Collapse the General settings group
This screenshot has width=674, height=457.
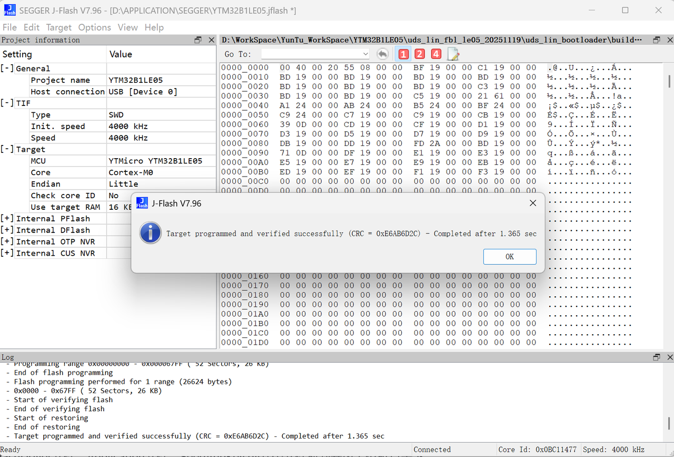(7, 69)
